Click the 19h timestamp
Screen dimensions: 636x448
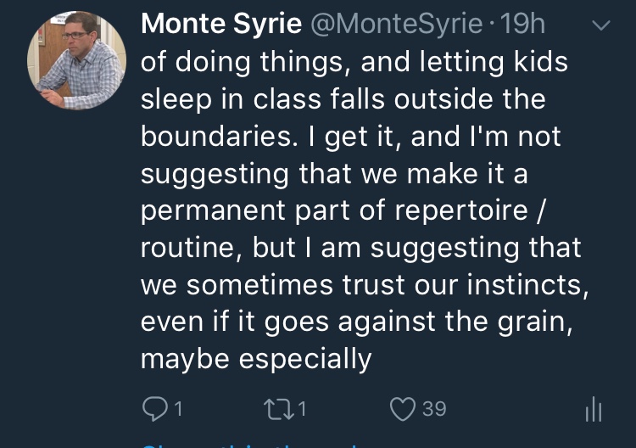[523, 25]
